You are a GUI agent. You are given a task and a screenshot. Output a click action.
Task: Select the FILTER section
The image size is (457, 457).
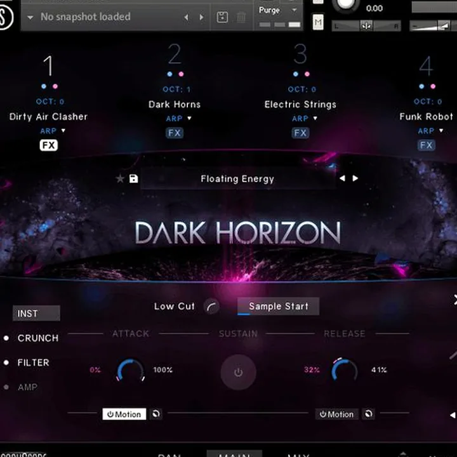pyautogui.click(x=33, y=362)
